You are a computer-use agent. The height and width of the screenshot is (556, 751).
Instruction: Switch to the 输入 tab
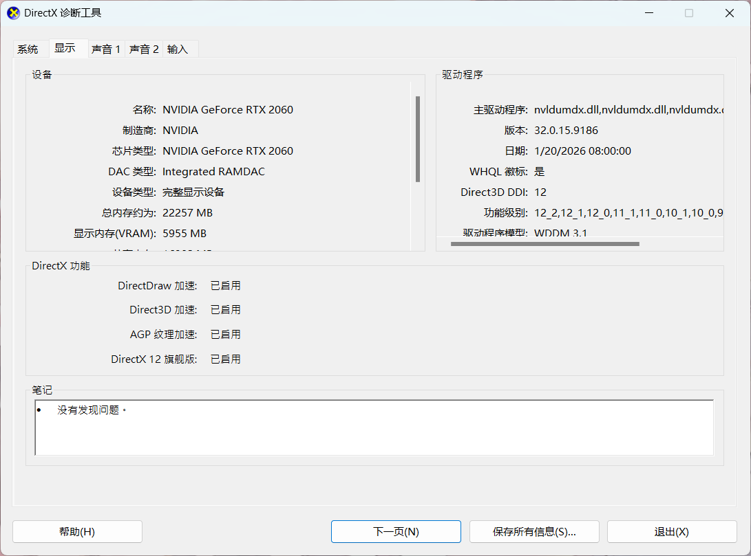(178, 49)
